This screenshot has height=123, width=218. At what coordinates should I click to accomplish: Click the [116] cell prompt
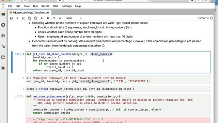[20, 54]
